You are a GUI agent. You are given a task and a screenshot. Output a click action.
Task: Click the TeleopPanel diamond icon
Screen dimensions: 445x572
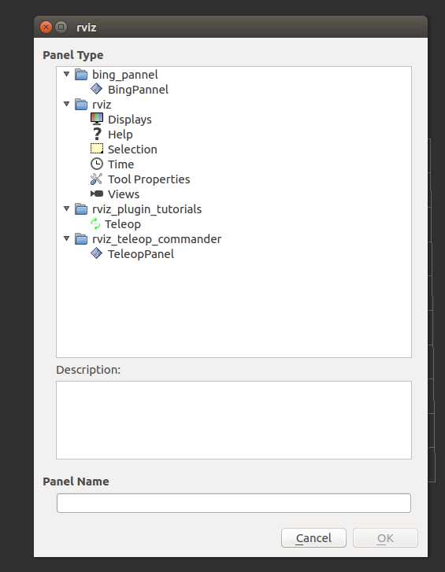coord(96,253)
